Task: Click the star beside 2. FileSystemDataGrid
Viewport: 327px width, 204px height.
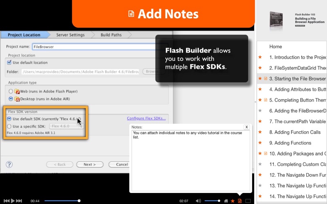Action: click(x=260, y=68)
